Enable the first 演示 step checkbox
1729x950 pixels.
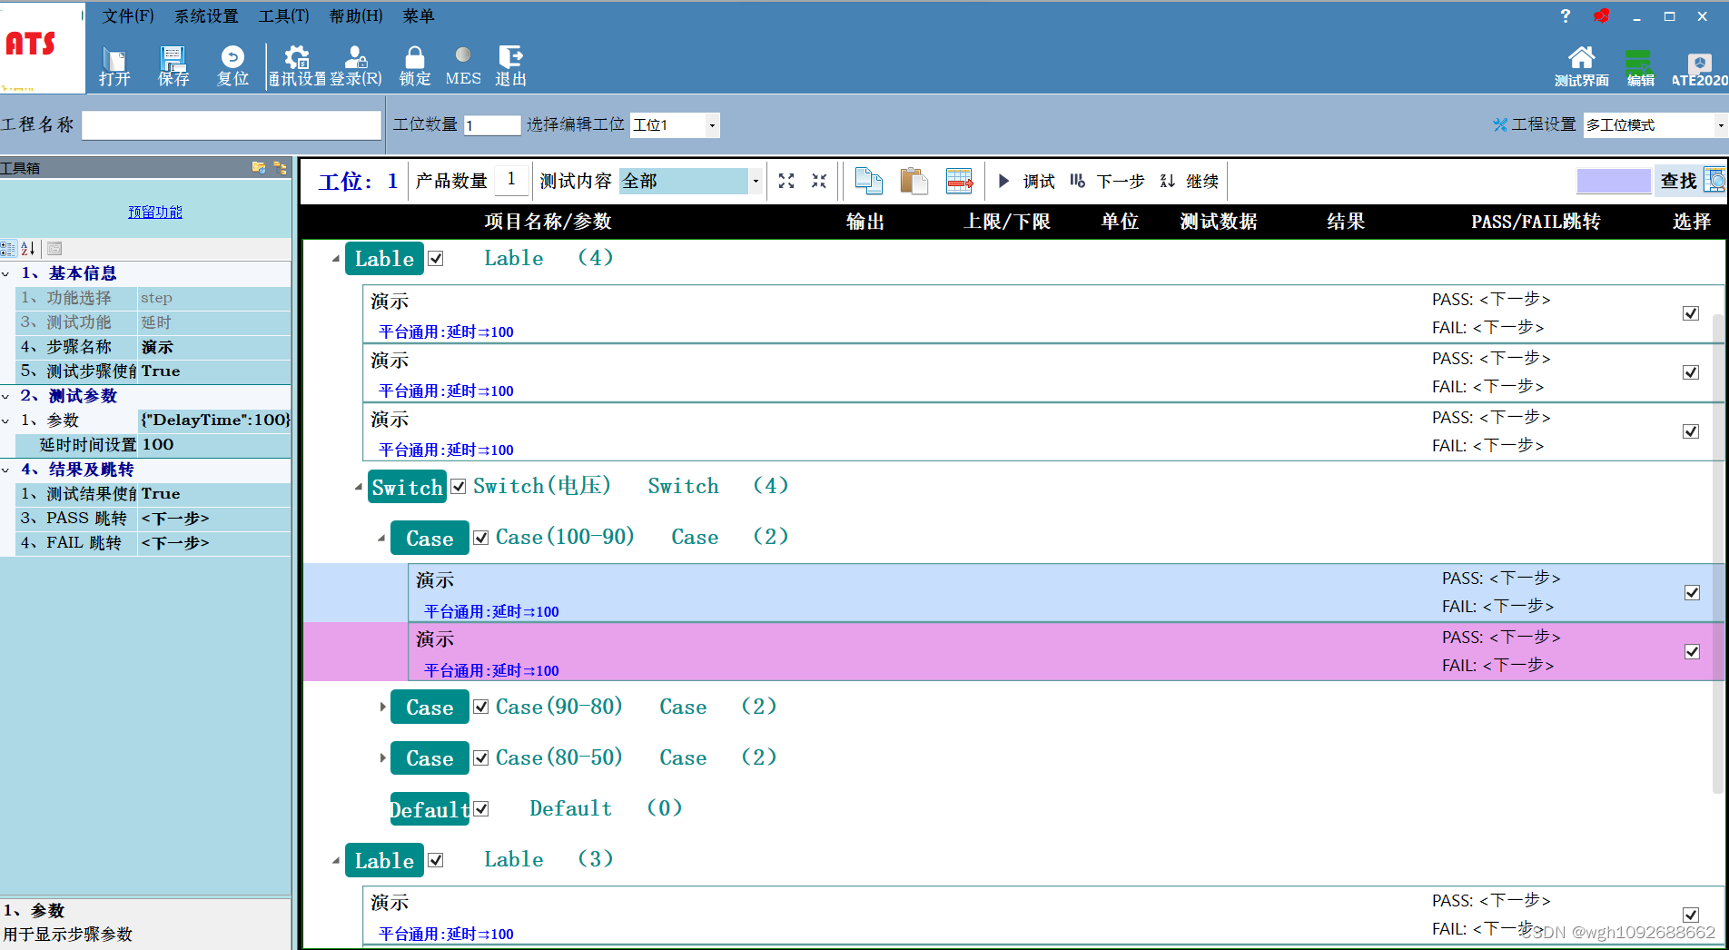click(1690, 312)
